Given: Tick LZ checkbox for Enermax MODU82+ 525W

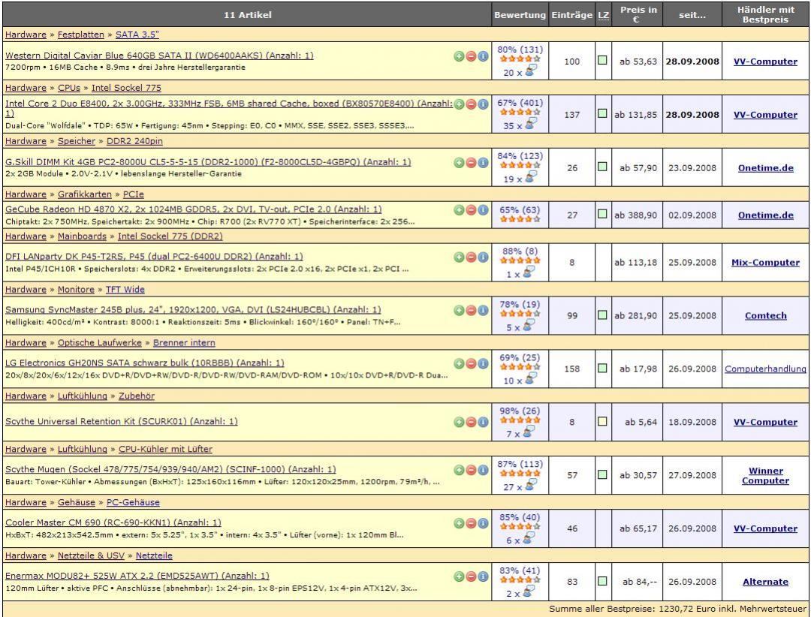Looking at the screenshot, I should click(602, 581).
